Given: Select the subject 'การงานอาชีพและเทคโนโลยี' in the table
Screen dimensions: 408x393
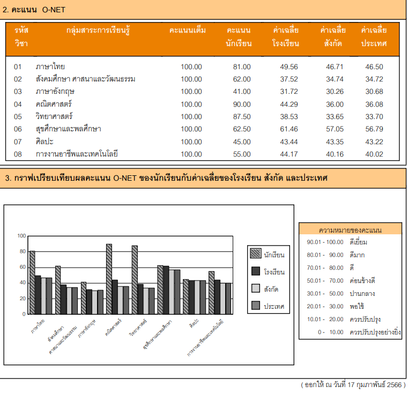Looking at the screenshot, I should point(77,154).
